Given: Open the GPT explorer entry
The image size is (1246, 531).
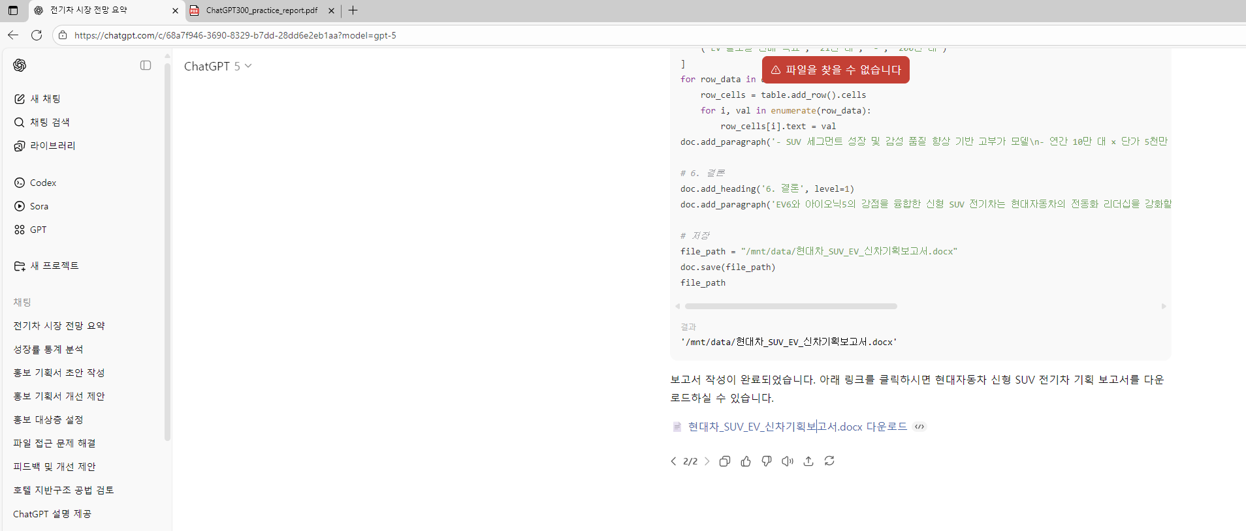Looking at the screenshot, I should click(30, 230).
